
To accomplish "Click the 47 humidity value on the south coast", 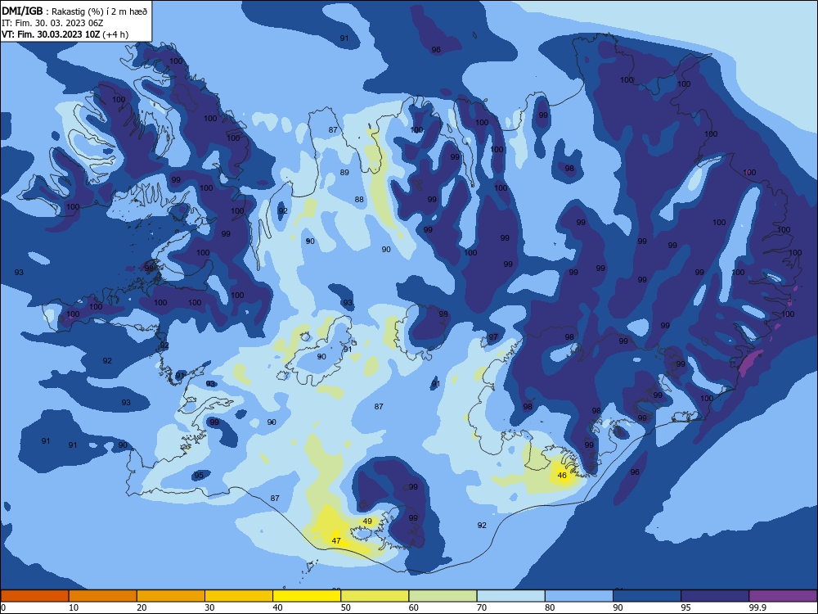I will click(336, 540).
